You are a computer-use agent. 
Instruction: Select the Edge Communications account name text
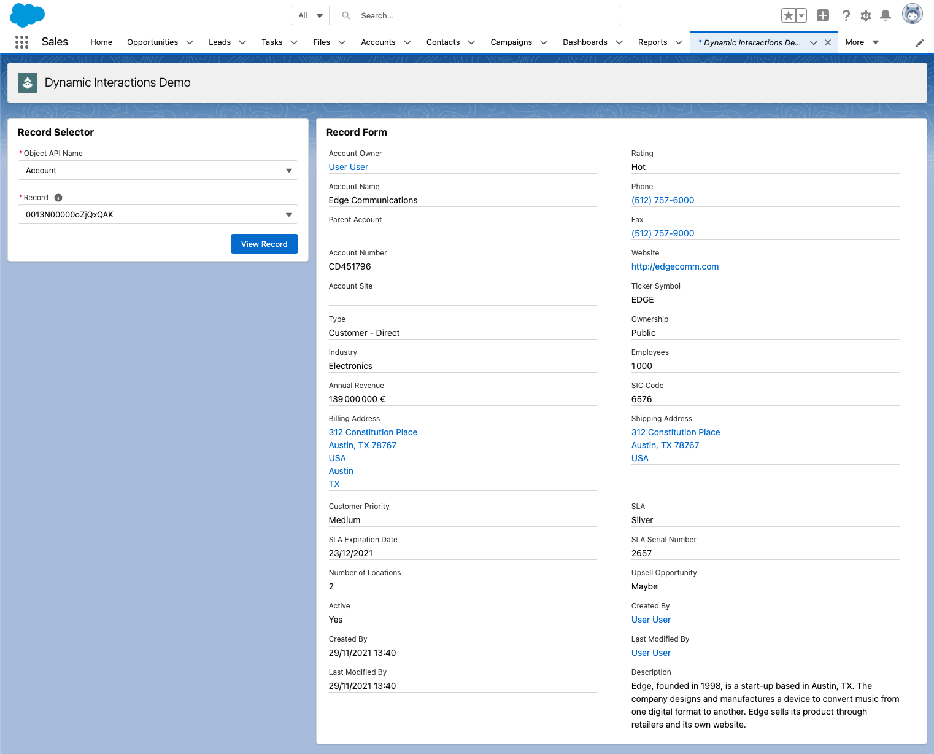373,200
